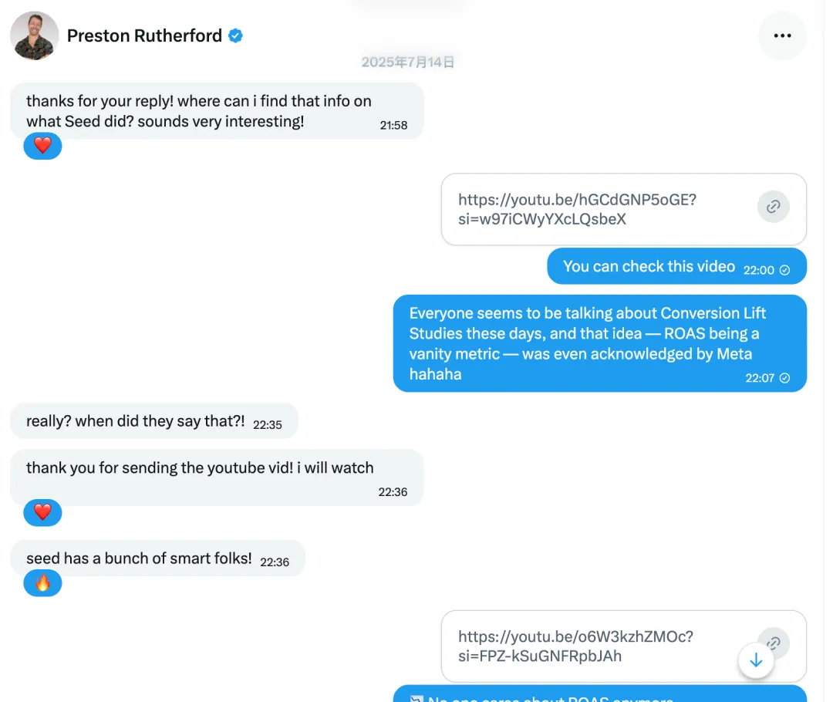Open the youtu.be/hGCdGNP5oGE link

pyautogui.click(x=577, y=209)
